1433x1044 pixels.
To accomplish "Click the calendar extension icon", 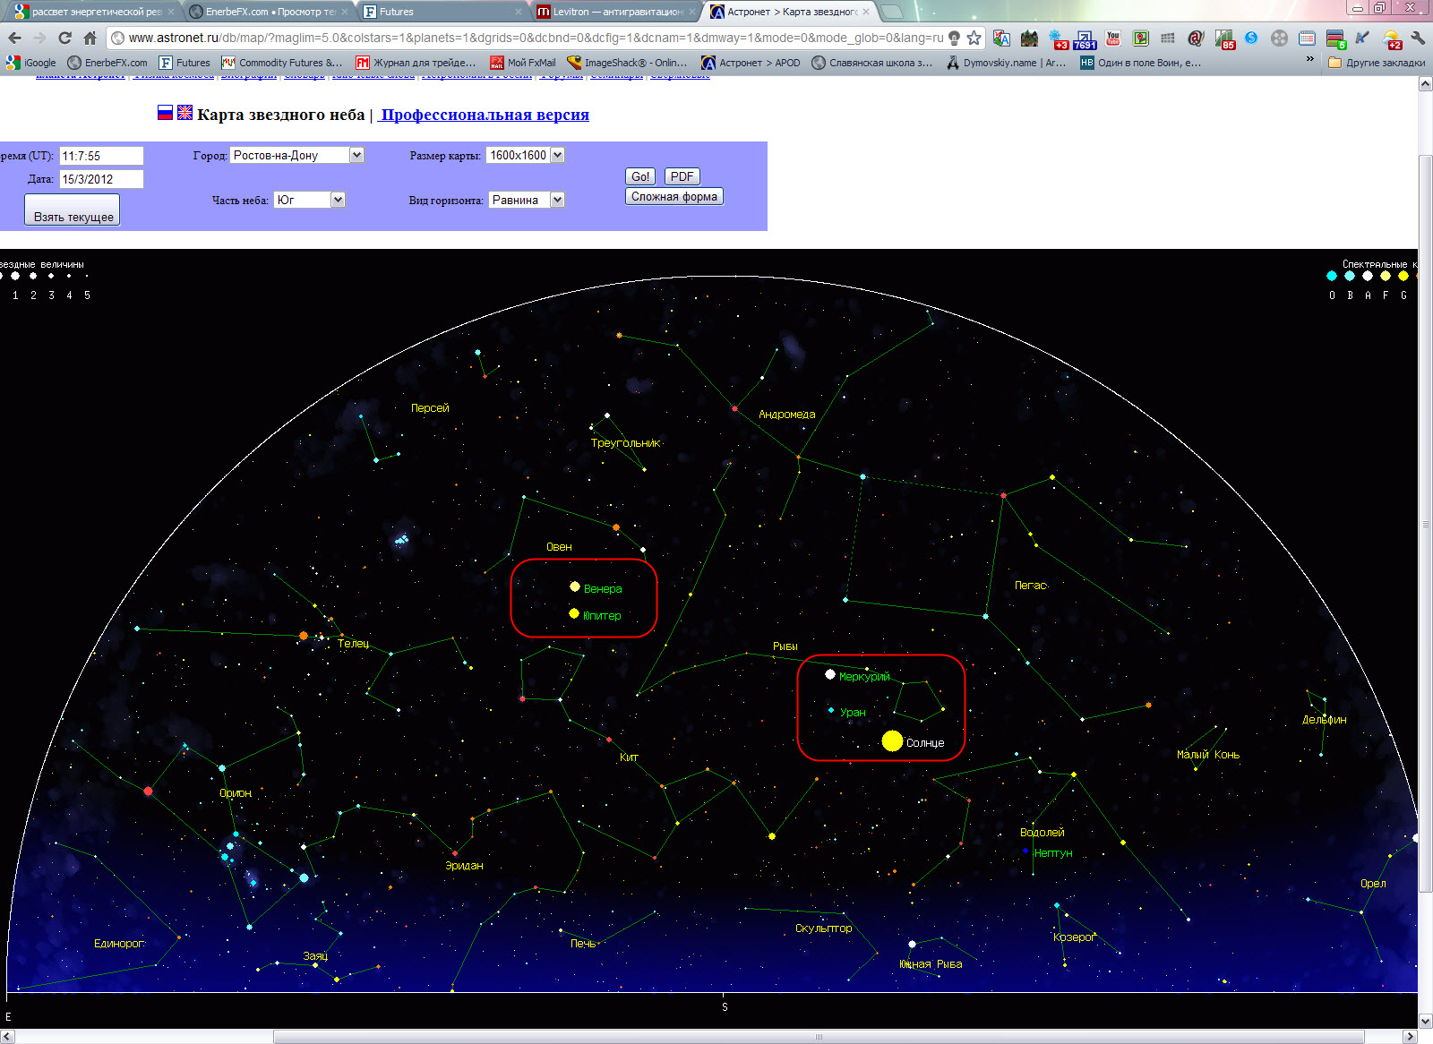I will click(x=1307, y=38).
